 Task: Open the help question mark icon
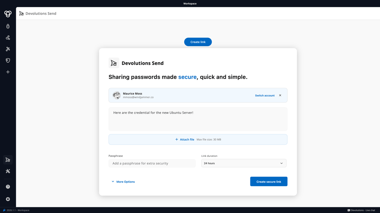pyautogui.click(x=8, y=187)
